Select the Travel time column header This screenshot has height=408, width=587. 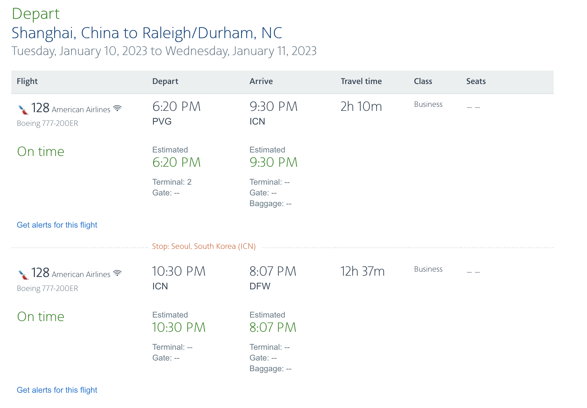361,81
